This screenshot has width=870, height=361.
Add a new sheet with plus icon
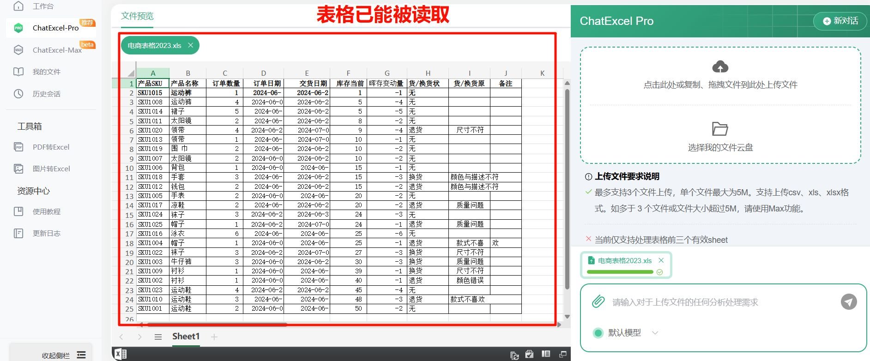coord(214,337)
